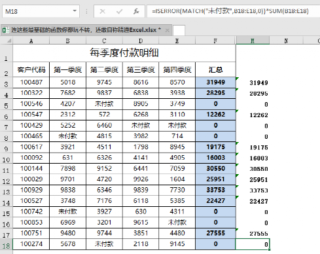Select cell 7176 in row 14
The image size is (320, 254).
(x=104, y=201)
